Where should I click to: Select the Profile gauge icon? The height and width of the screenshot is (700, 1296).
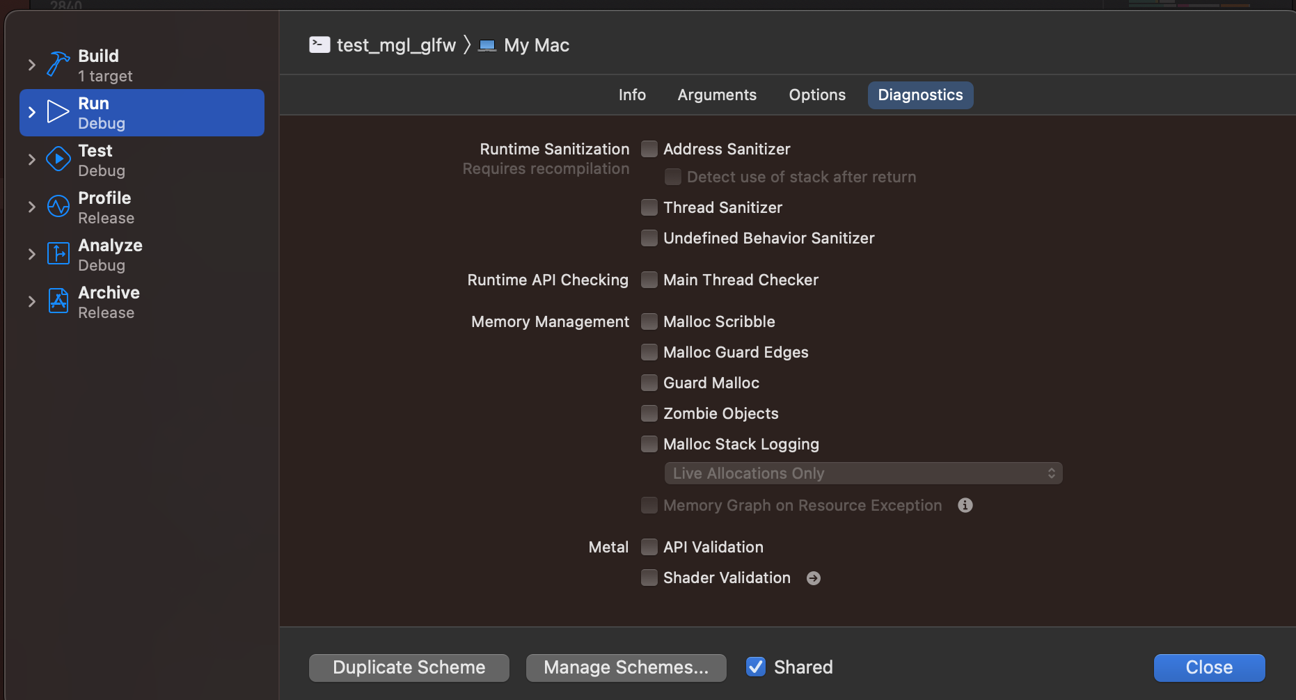click(57, 206)
